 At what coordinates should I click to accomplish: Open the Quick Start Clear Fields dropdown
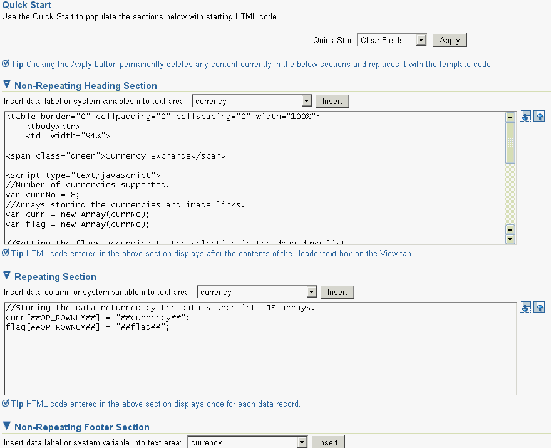point(421,40)
